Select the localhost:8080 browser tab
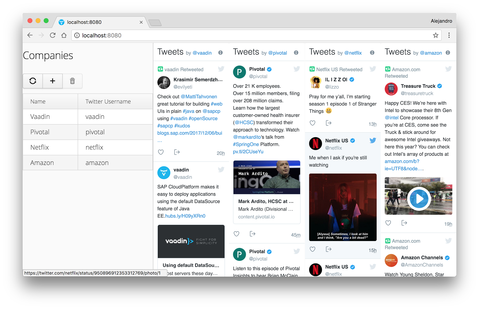This screenshot has width=479, height=309. (99, 22)
